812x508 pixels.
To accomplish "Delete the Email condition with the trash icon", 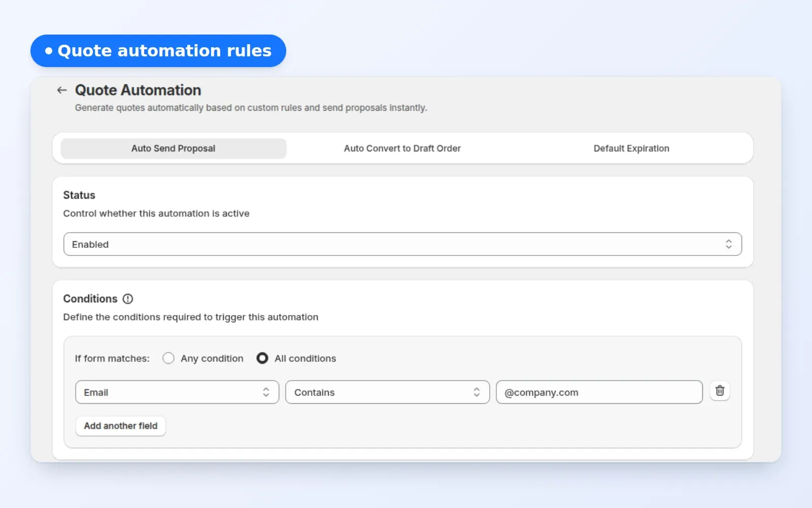I will pyautogui.click(x=720, y=391).
